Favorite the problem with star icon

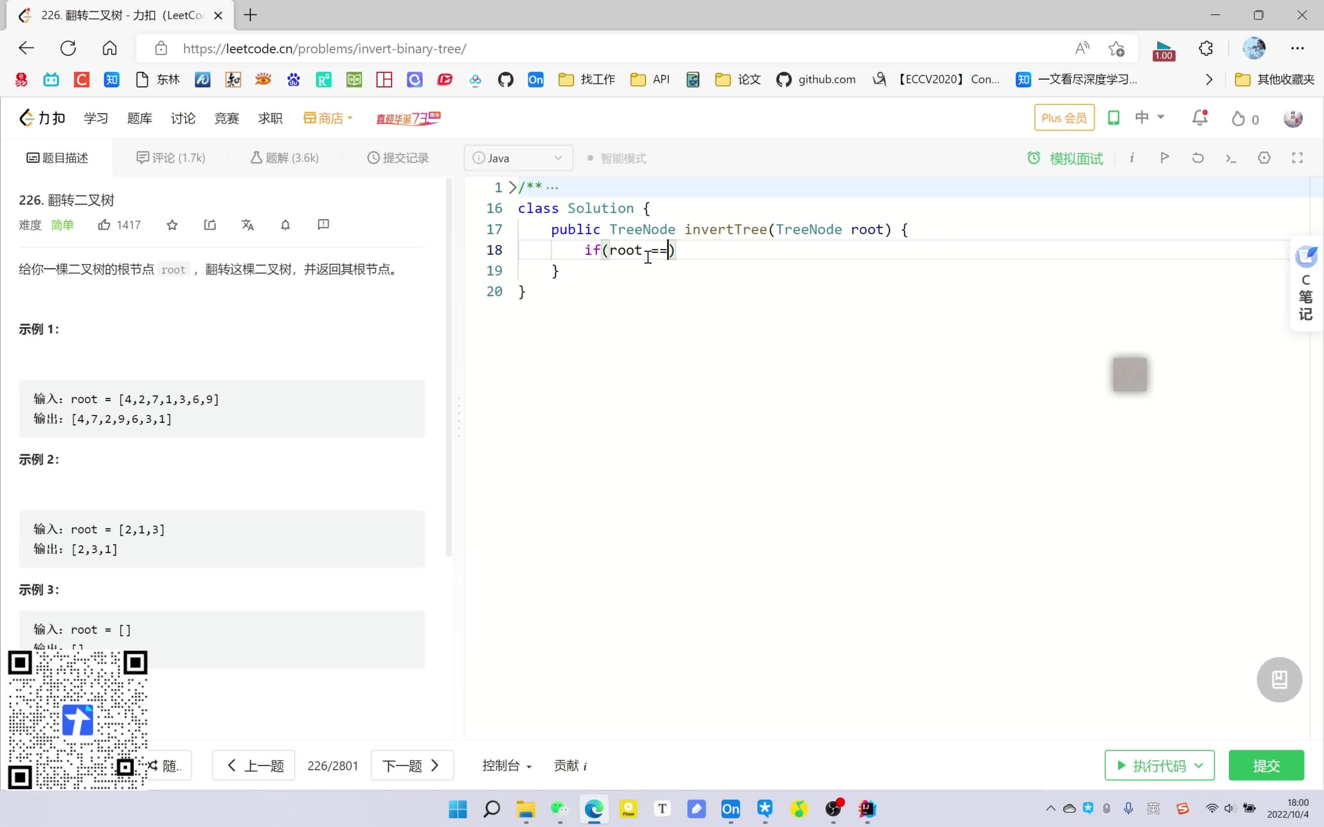click(x=172, y=225)
